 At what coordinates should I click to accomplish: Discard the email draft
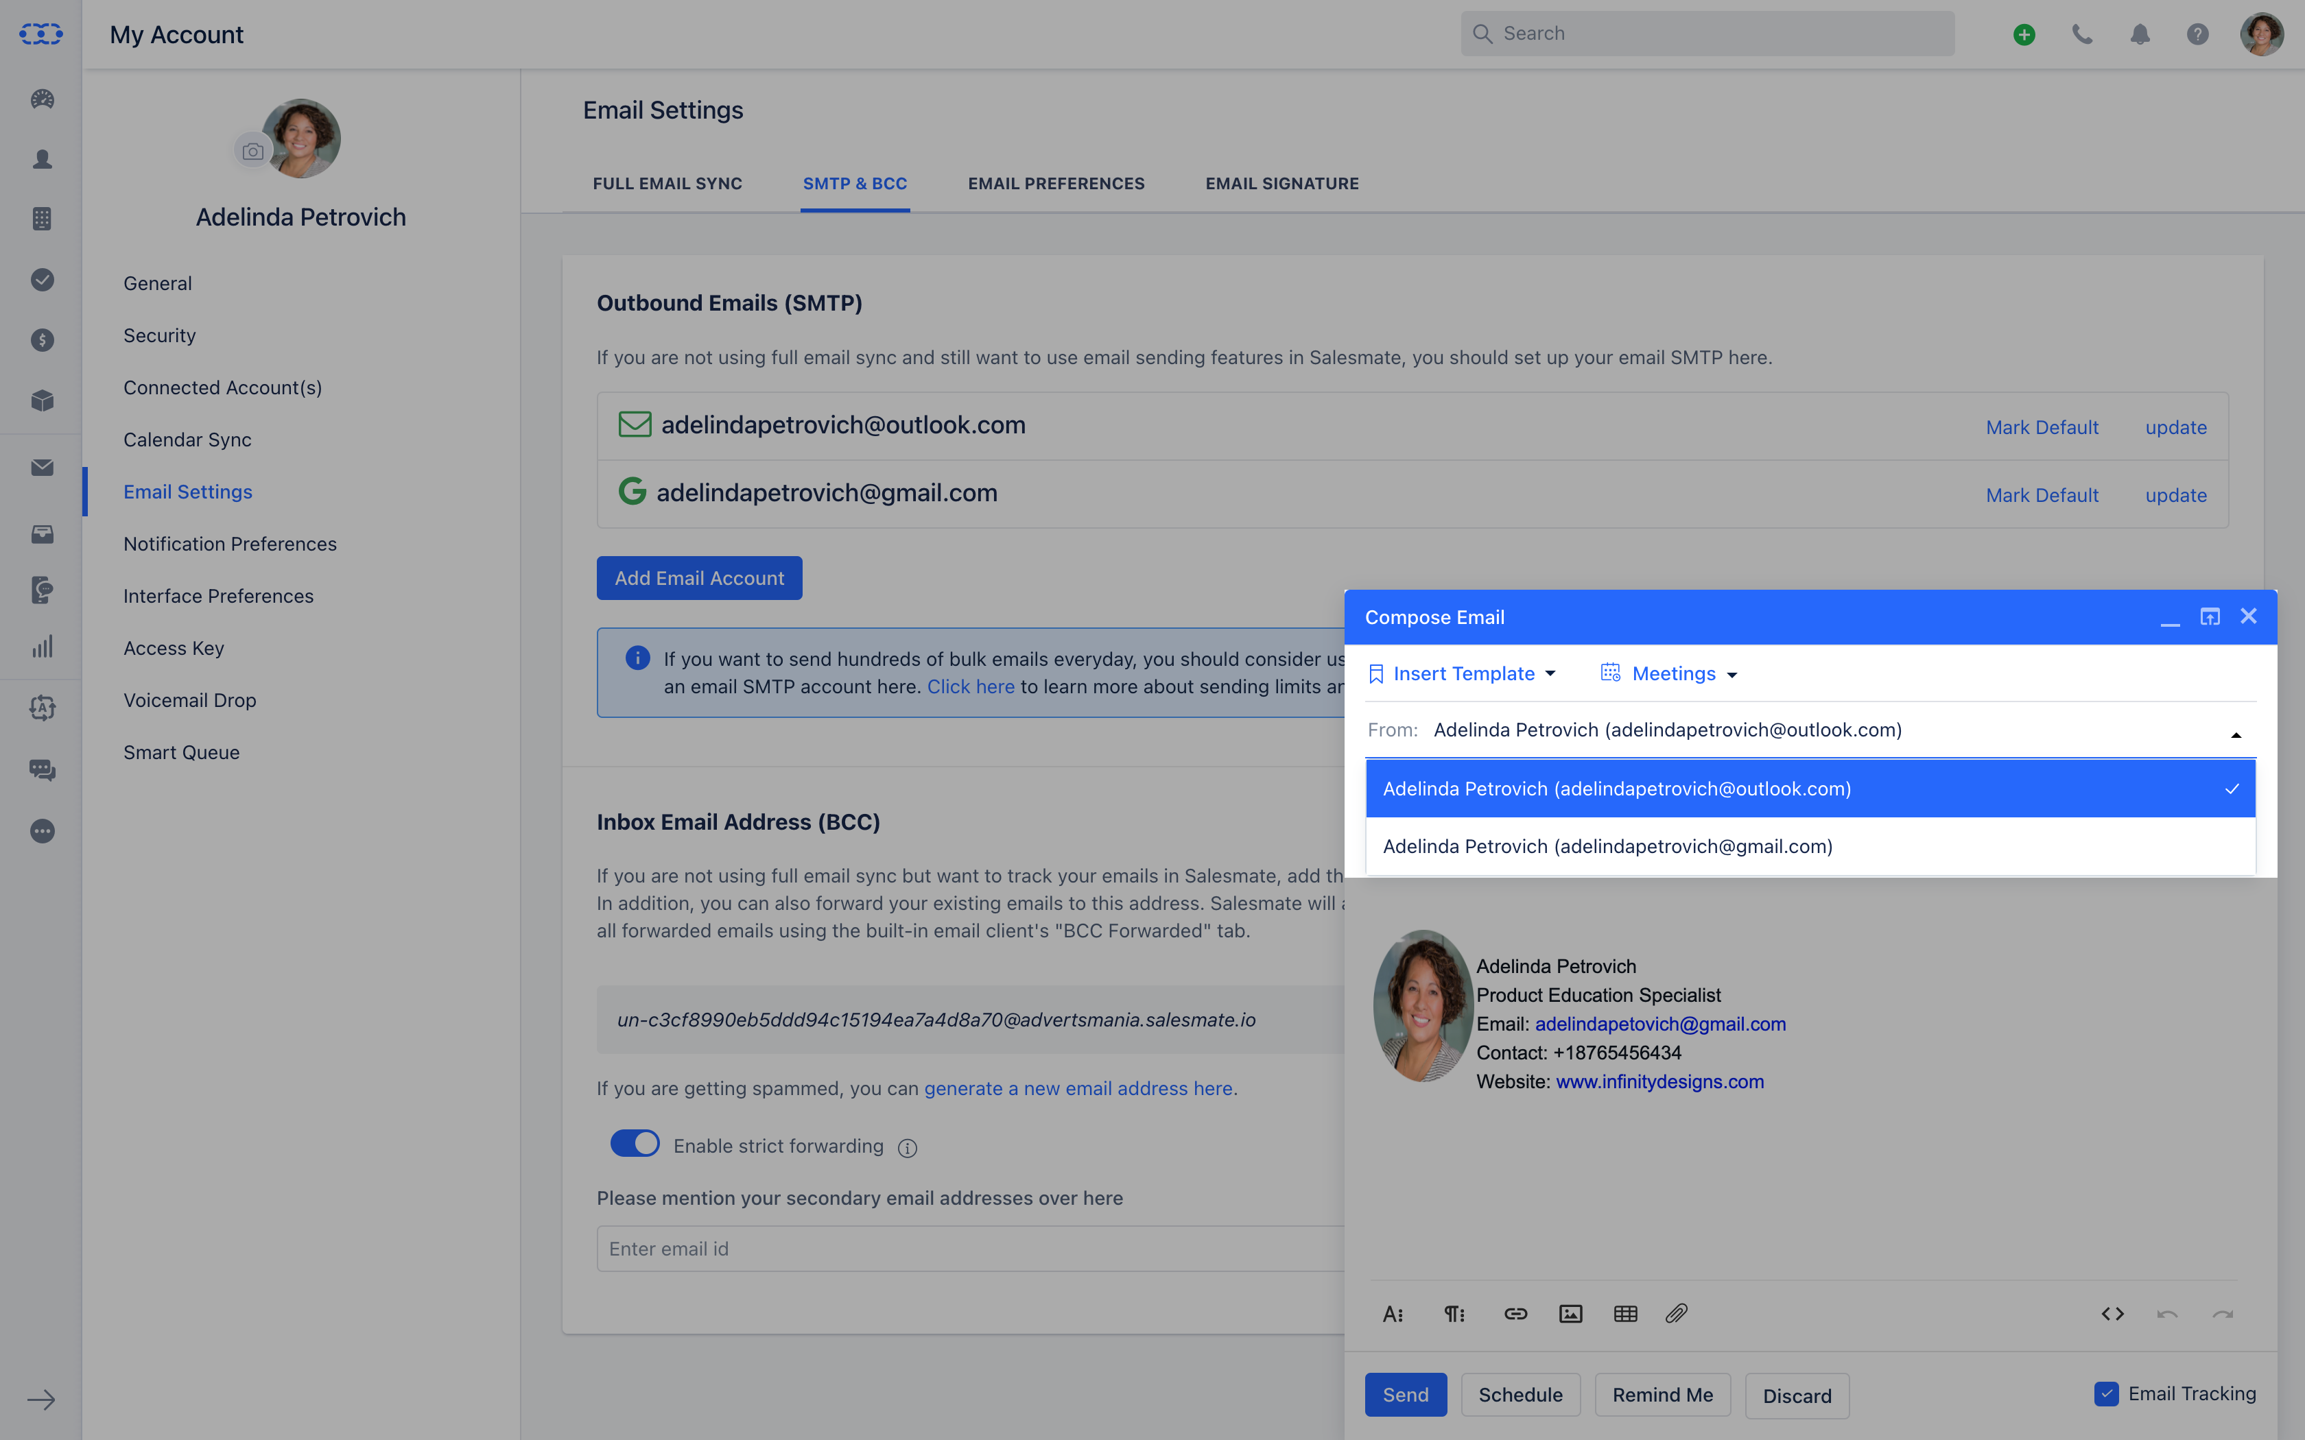1797,1396
